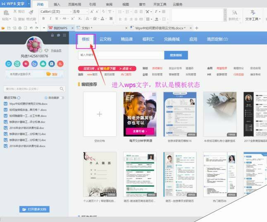
Task: Open the WPS 文字 application menu dropdown
Action: coord(29,4)
